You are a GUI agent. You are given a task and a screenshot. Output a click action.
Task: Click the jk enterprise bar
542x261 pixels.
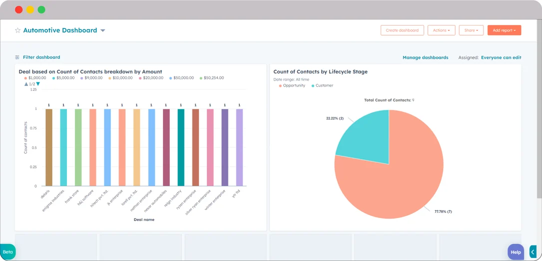click(x=122, y=147)
